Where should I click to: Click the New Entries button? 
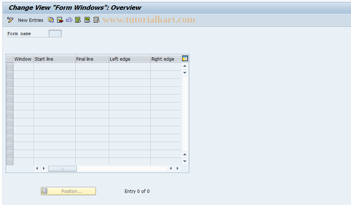[x=31, y=20]
